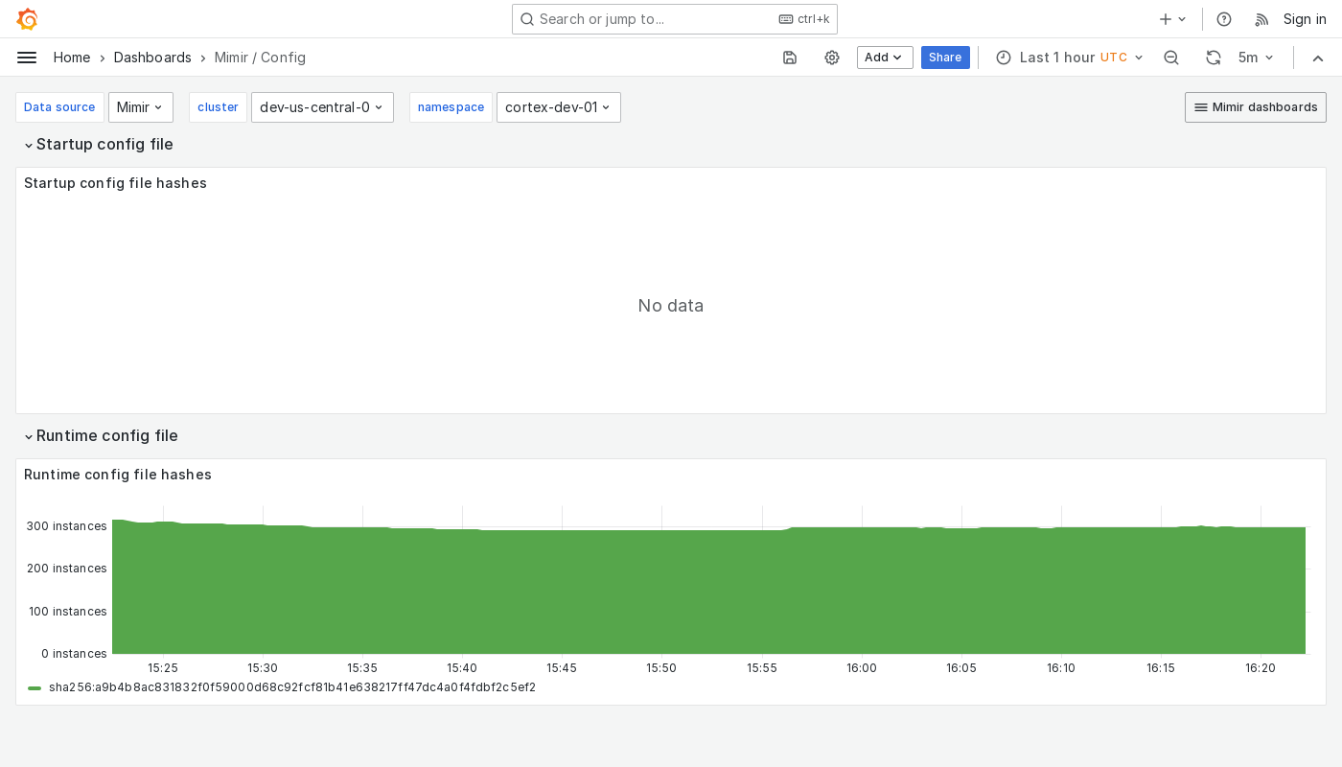Screen dimensions: 1342x767
Task: Open the namespace dropdown cortex-dev-01
Action: pyautogui.click(x=559, y=107)
